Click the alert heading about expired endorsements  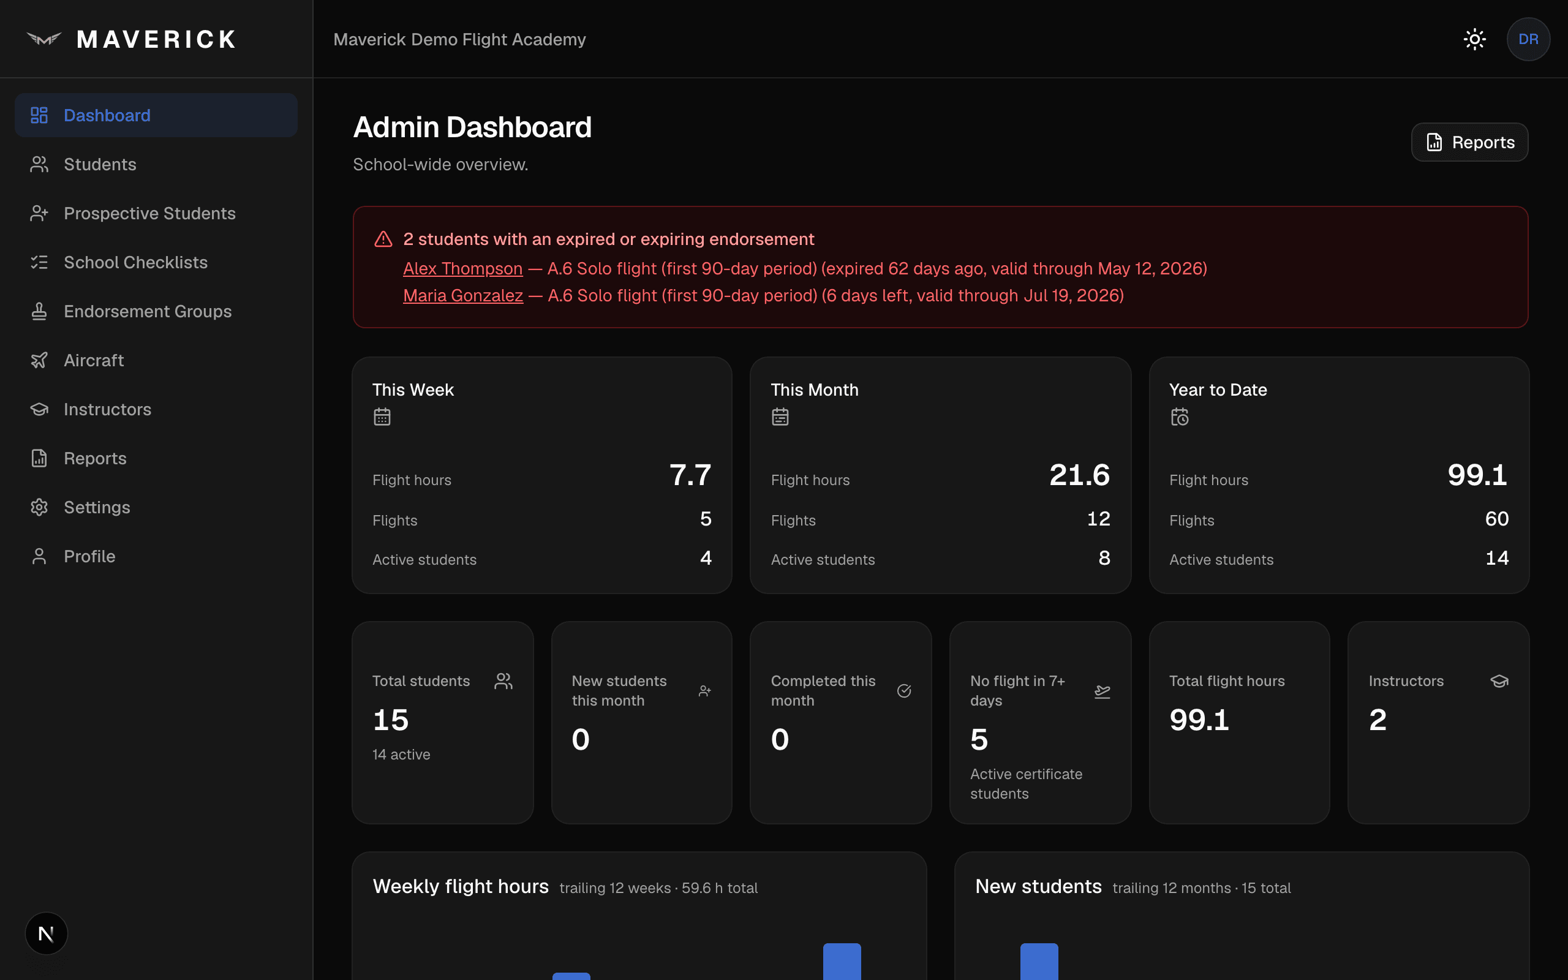tap(608, 239)
